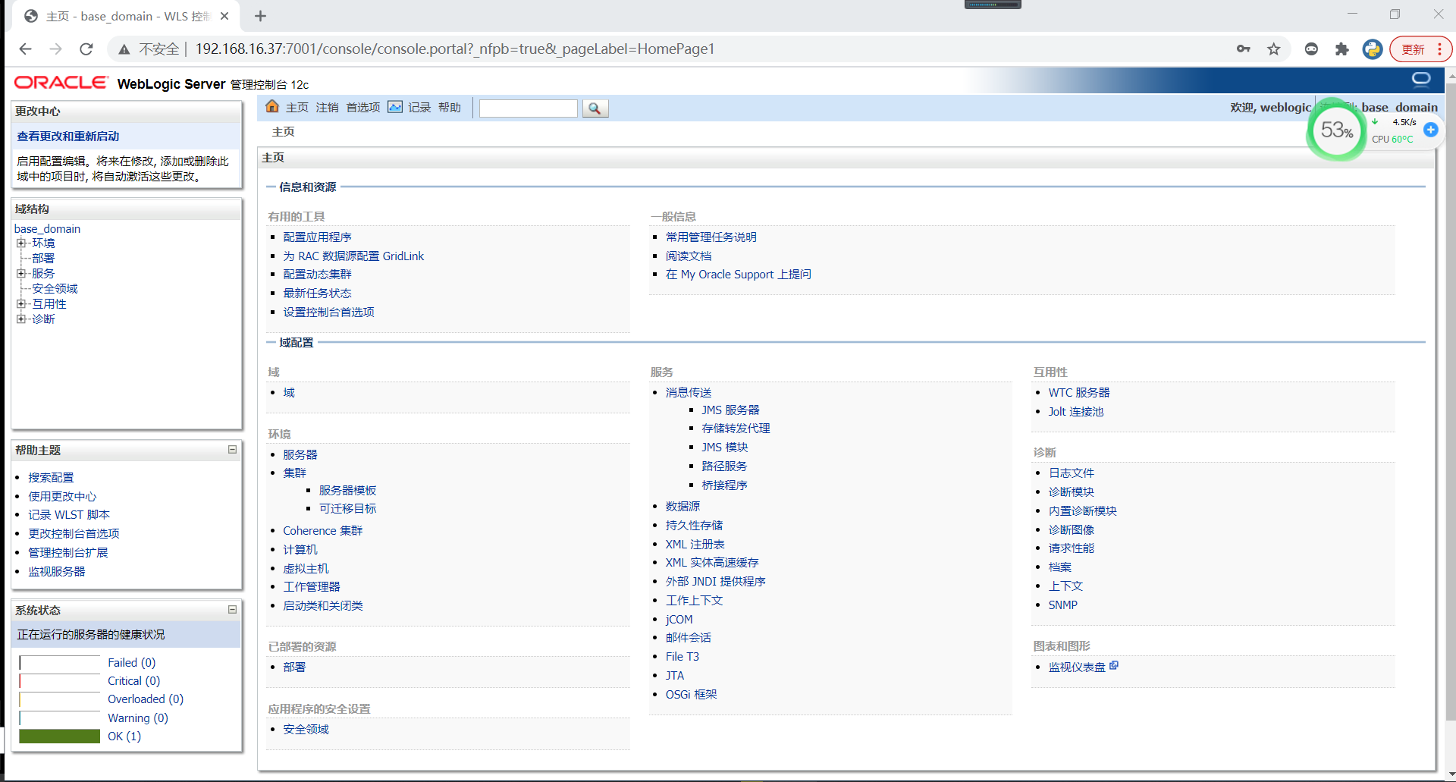Open 为 RAC 数据源配置 GridLink link
The image size is (1456, 782).
tap(353, 256)
